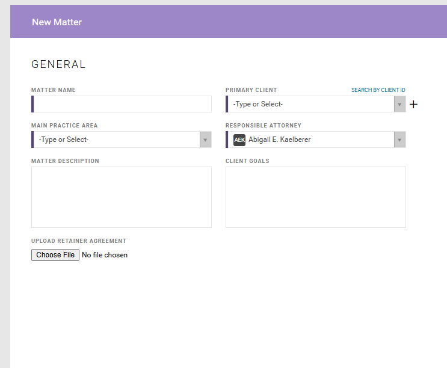Screen dimensions: 447x368
Task: Click the Choose File button
Action: click(55, 255)
